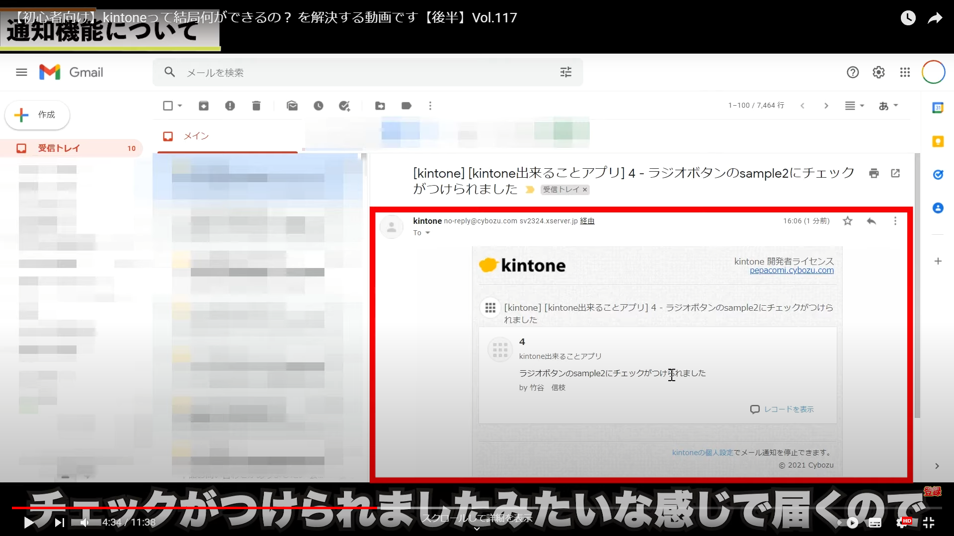This screenshot has height=536, width=954.
Task: Open the split pane mode dropdown
Action: pos(855,106)
